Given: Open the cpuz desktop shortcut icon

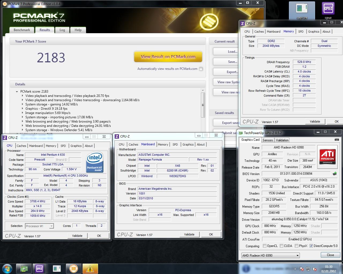Looking at the screenshot, I should click(328, 10).
